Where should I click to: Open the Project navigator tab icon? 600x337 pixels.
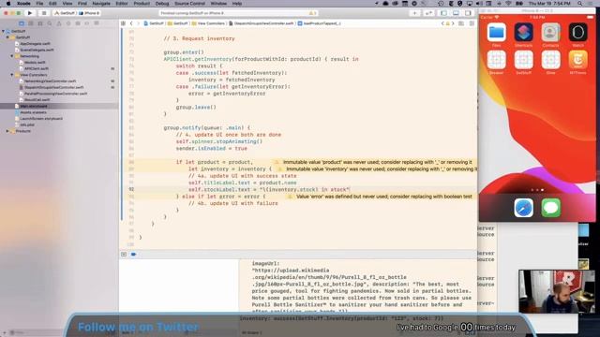22,23
